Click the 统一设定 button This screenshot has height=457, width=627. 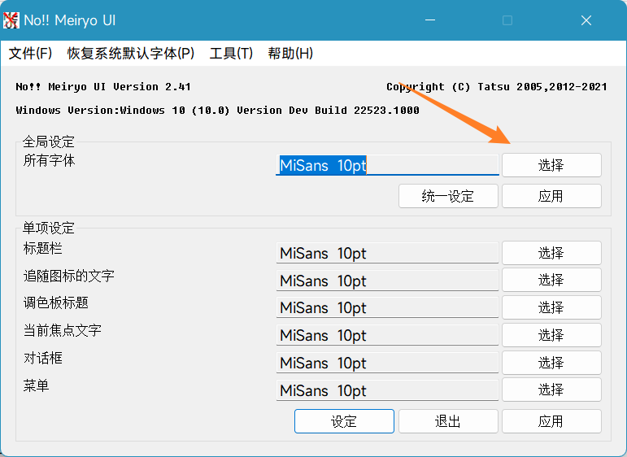pyautogui.click(x=448, y=196)
